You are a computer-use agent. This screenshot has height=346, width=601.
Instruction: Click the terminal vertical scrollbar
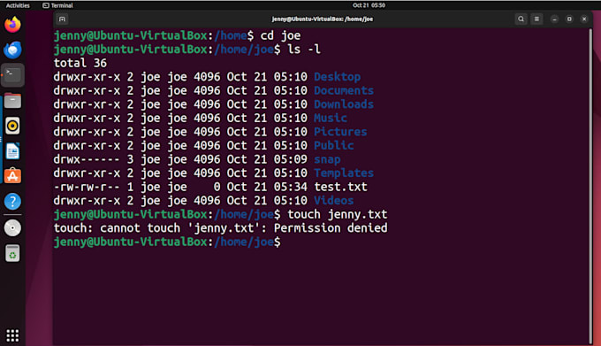[590, 186]
